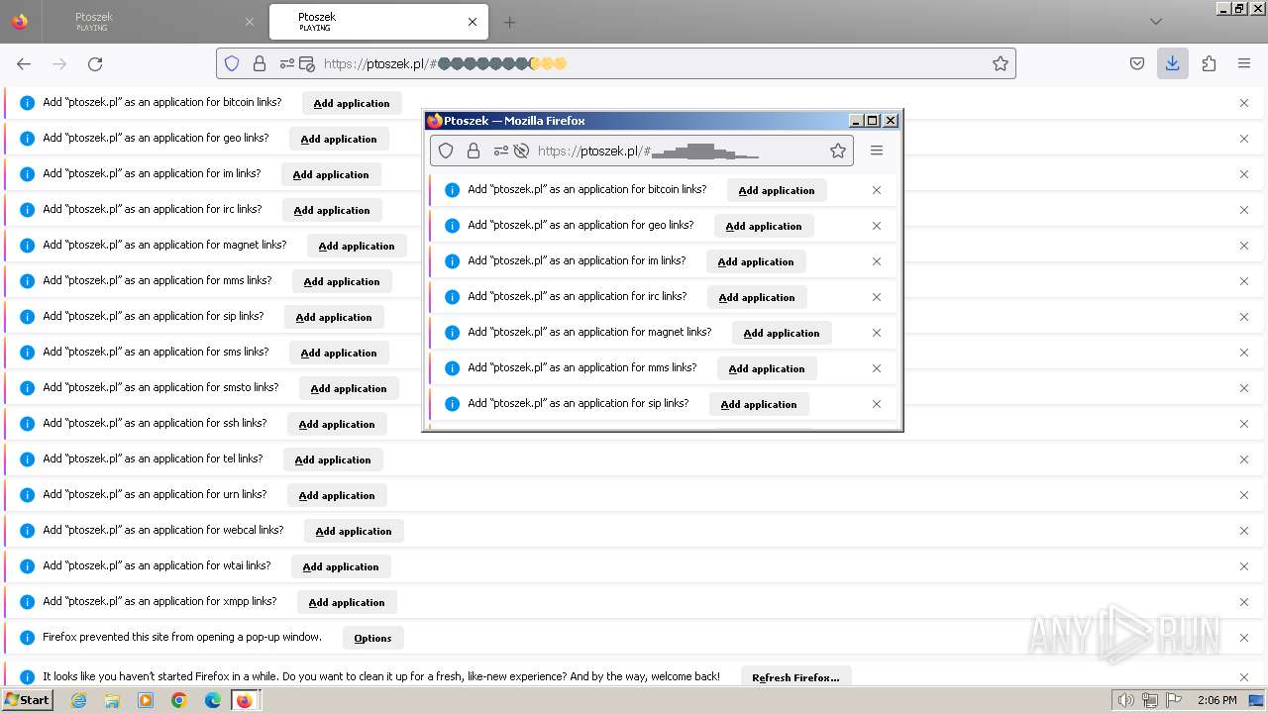Click info icon of the smsto links notification

click(x=28, y=388)
